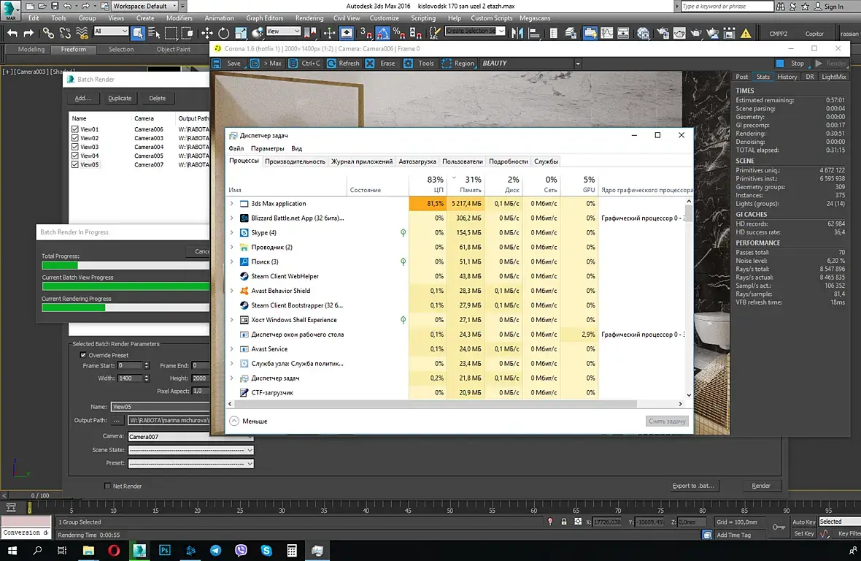Expand the Проводник (2) process group

pos(232,247)
